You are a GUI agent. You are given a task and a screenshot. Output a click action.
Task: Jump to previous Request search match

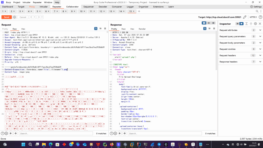(x=11, y=133)
